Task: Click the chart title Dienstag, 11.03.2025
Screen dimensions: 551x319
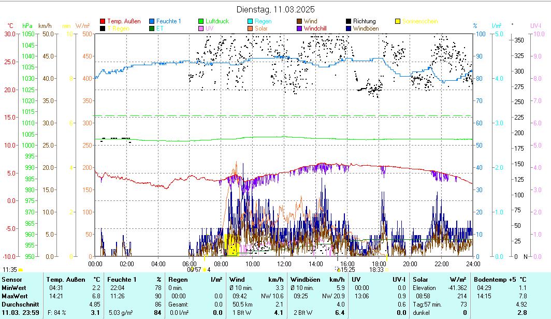Action: (275, 9)
